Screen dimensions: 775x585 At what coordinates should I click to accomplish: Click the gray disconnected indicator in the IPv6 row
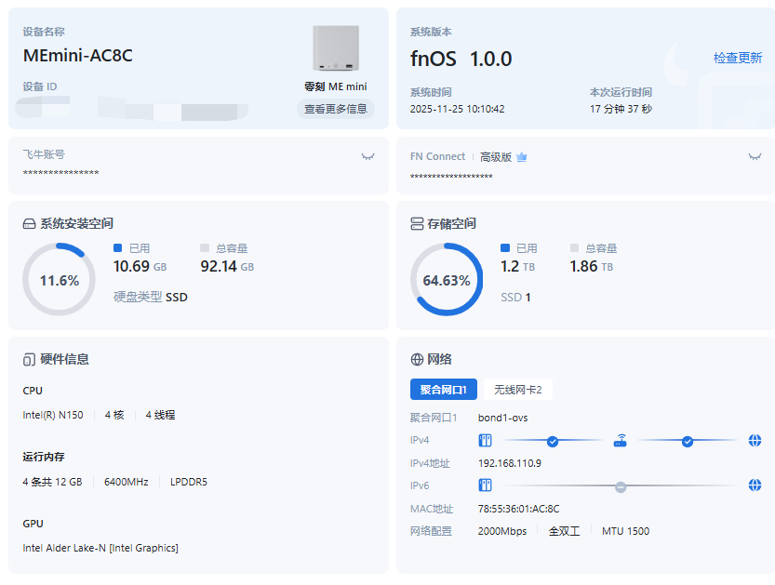point(621,486)
